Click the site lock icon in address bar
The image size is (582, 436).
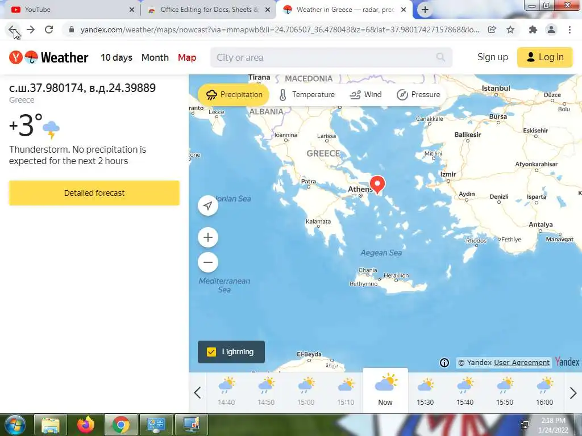[72, 30]
